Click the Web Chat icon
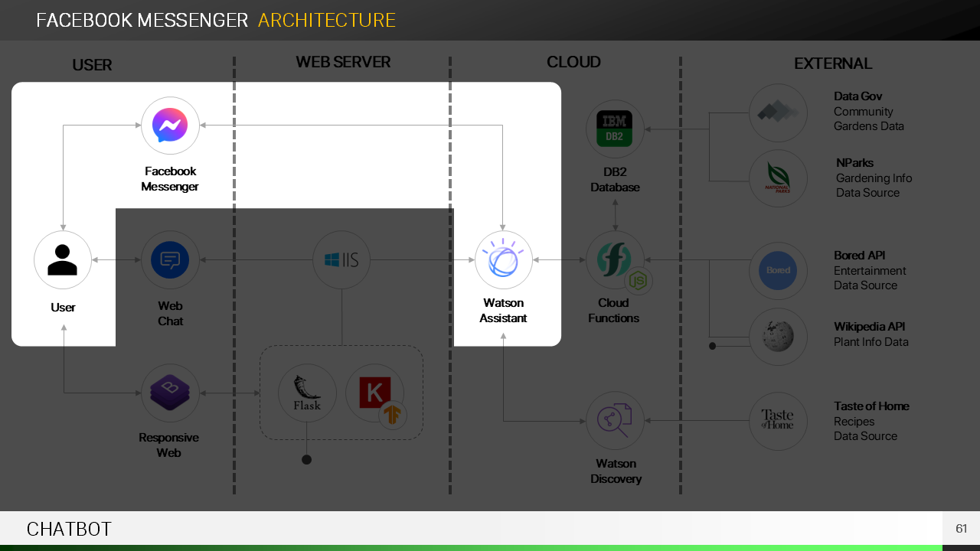Screen dimensions: 980x551 point(170,260)
